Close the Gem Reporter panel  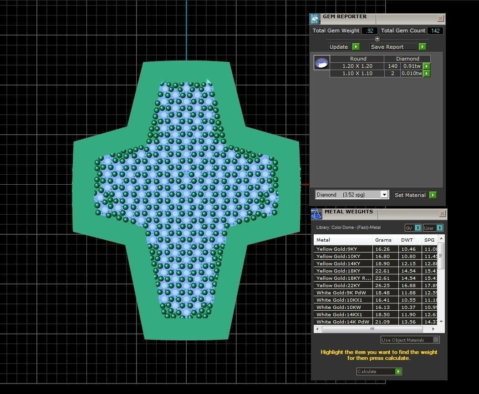pyautogui.click(x=440, y=19)
